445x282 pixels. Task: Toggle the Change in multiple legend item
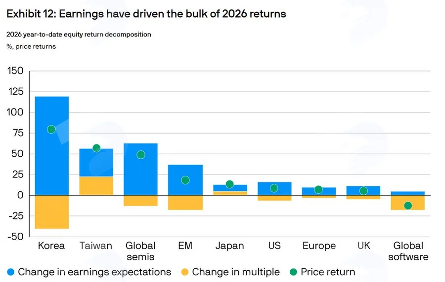(x=230, y=272)
